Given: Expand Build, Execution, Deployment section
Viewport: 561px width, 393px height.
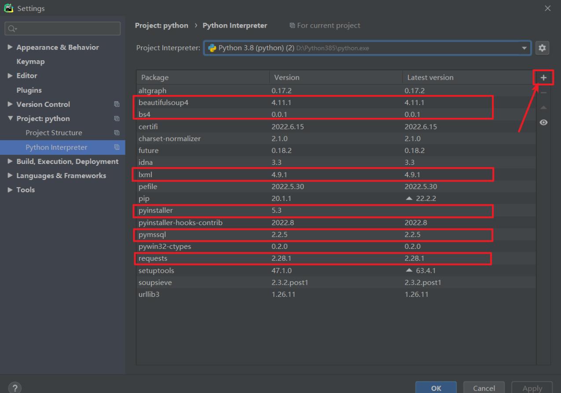Looking at the screenshot, I should (x=10, y=162).
